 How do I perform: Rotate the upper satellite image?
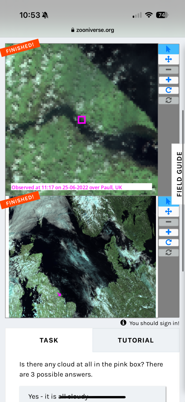click(168, 90)
